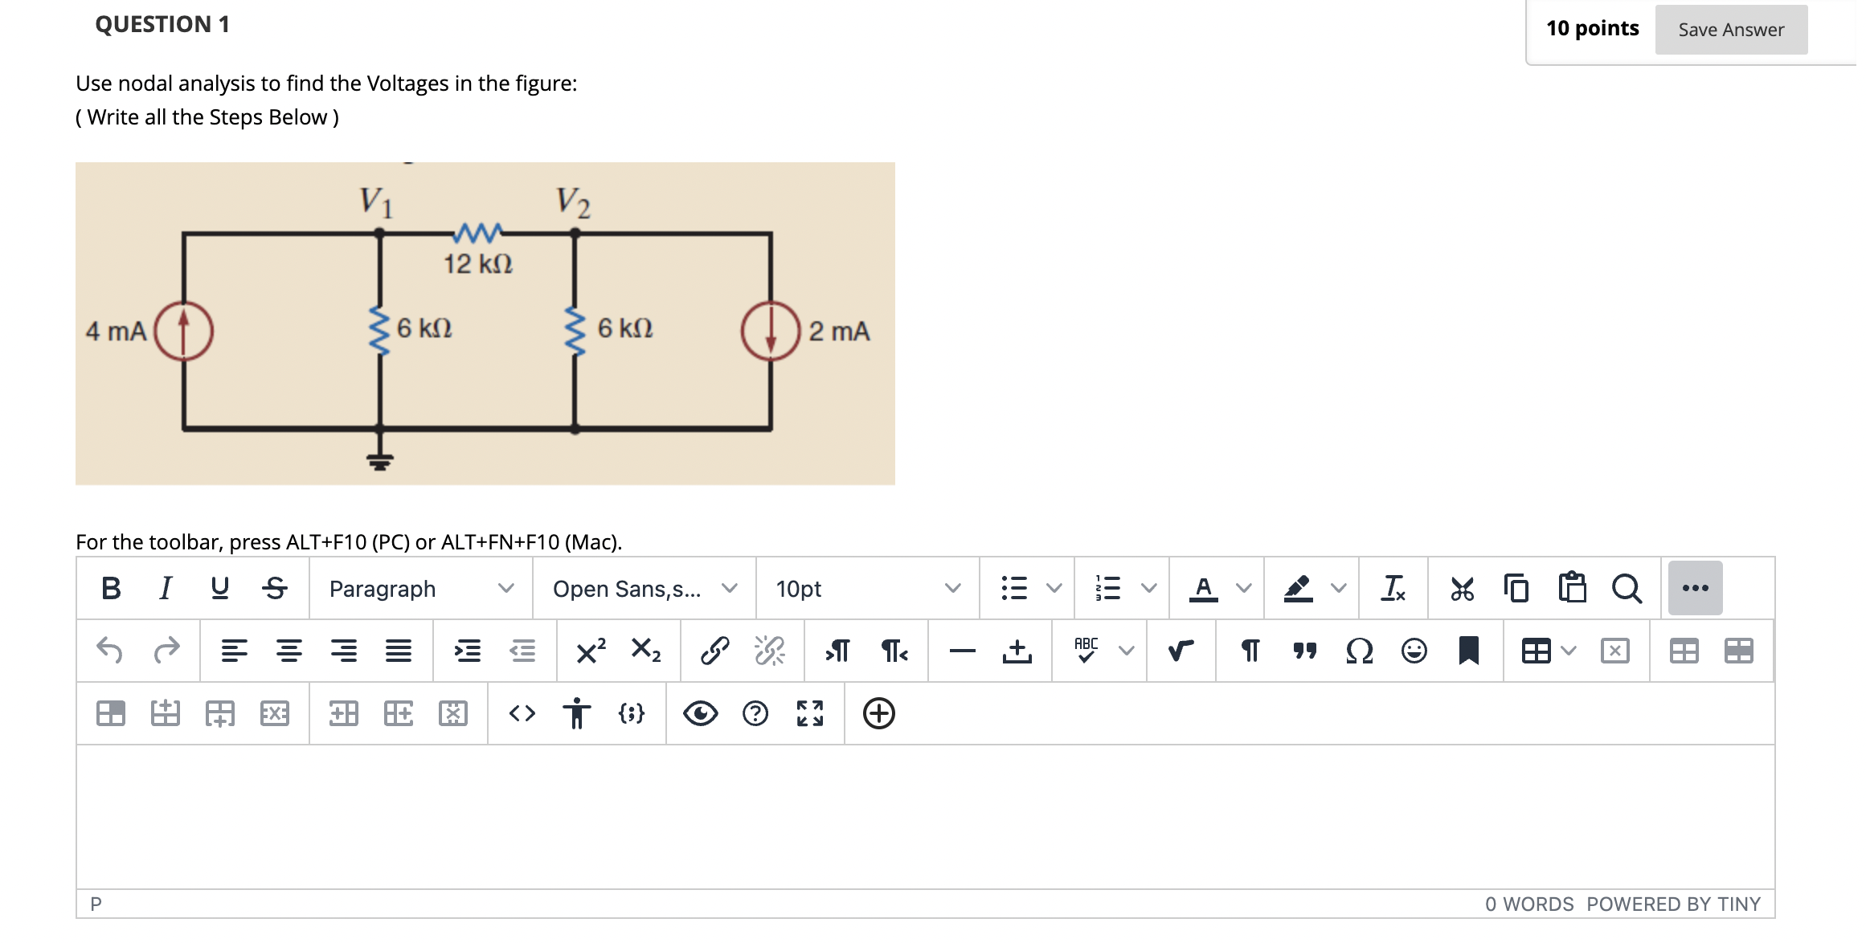This screenshot has width=1866, height=943.
Task: Justify the text
Action: coord(399,650)
